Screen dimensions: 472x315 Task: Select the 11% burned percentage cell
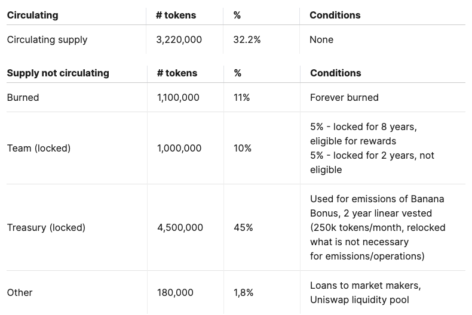(x=242, y=97)
